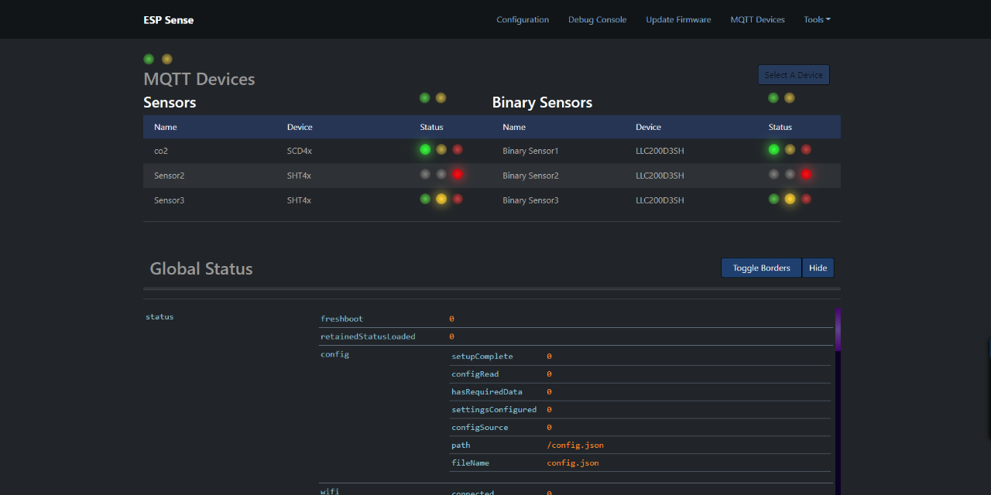991x495 pixels.
Task: Open the Configuration menu item
Action: [523, 19]
